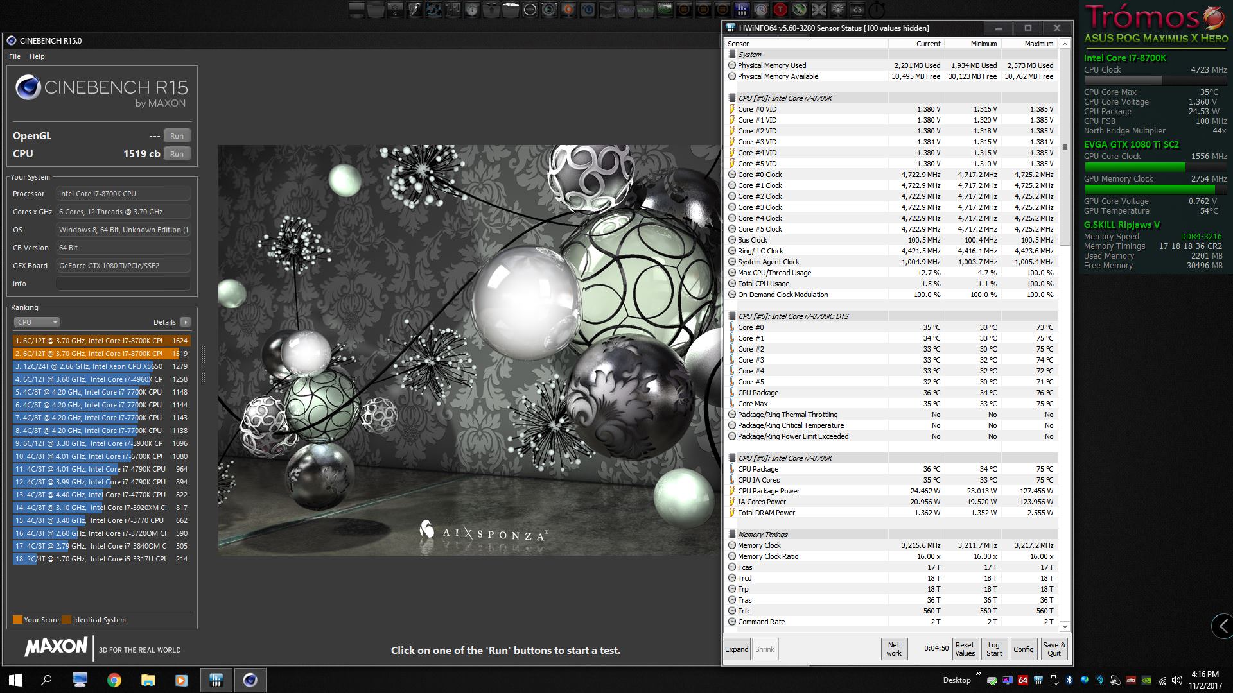1233x693 pixels.
Task: Open taskbar search magnifier
Action: [46, 680]
